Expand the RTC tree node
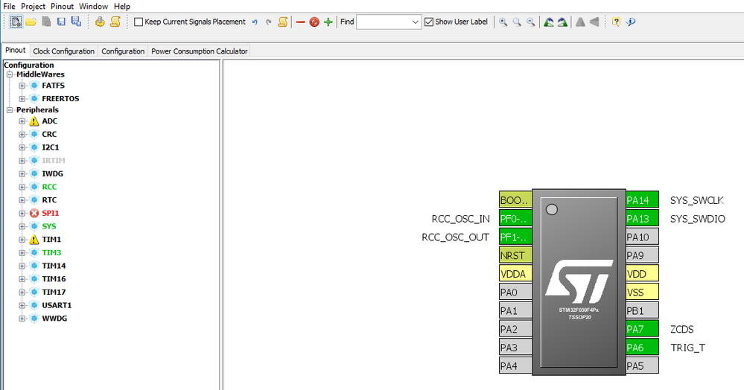This screenshot has width=744, height=390. pyautogui.click(x=22, y=200)
